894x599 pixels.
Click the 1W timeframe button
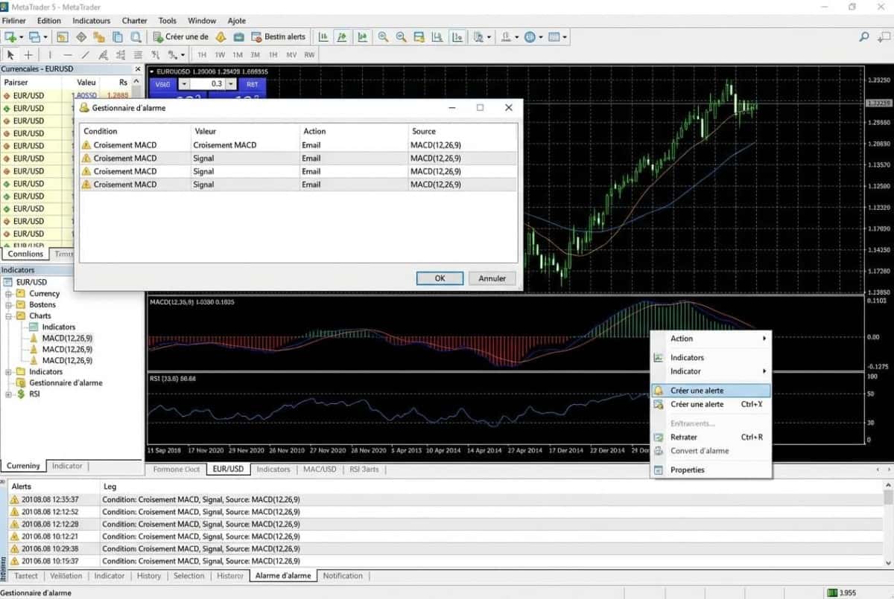pos(220,54)
